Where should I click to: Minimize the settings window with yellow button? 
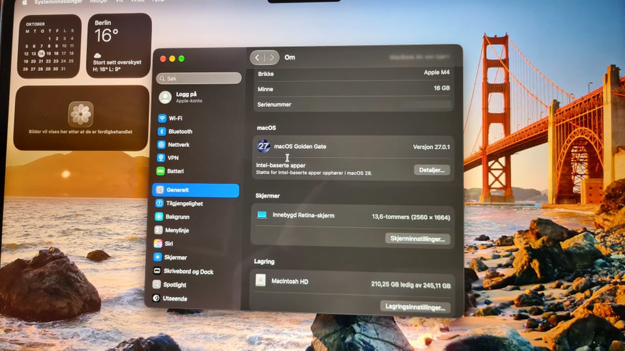click(x=172, y=59)
